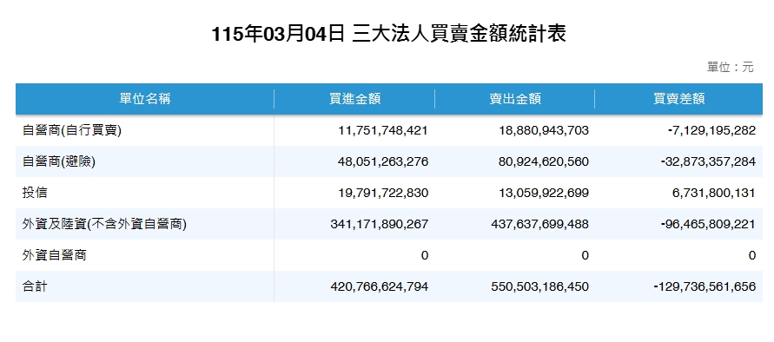
Task: Click the 買賣差額 column header
Action: (678, 99)
